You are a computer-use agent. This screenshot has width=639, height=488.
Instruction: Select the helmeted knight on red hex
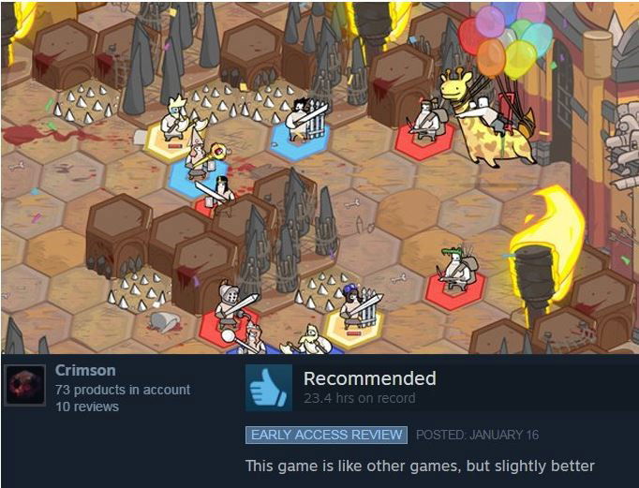tap(232, 306)
